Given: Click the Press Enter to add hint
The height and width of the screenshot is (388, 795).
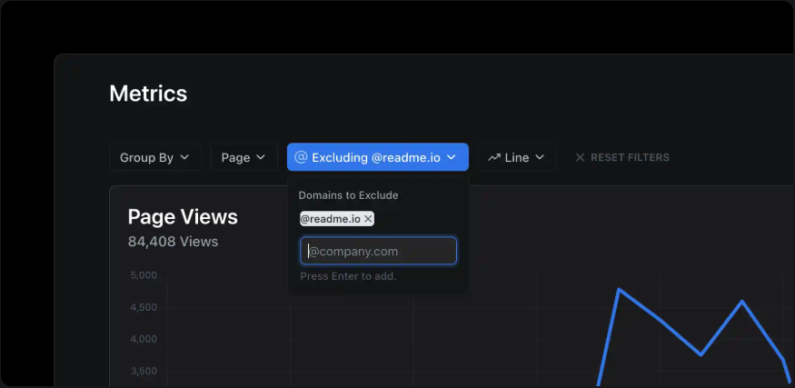Looking at the screenshot, I should pyautogui.click(x=348, y=276).
